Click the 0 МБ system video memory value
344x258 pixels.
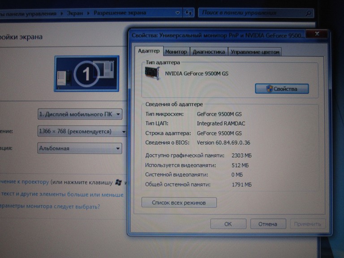[x=237, y=175]
